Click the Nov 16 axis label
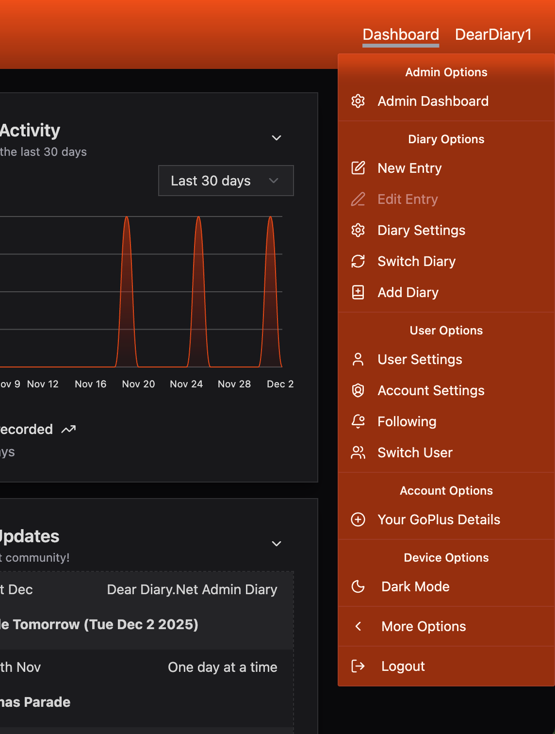Viewport: 555px width, 734px height. click(x=90, y=384)
